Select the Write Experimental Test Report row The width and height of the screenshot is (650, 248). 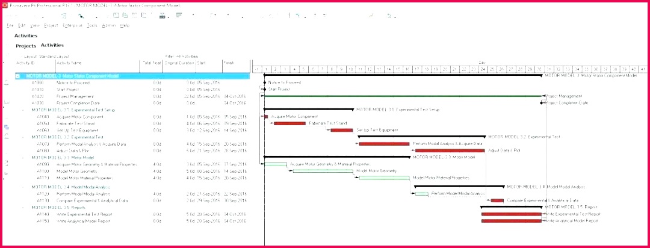pos(132,214)
